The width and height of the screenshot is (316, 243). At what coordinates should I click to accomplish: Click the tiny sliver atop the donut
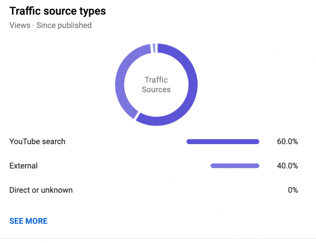point(153,48)
